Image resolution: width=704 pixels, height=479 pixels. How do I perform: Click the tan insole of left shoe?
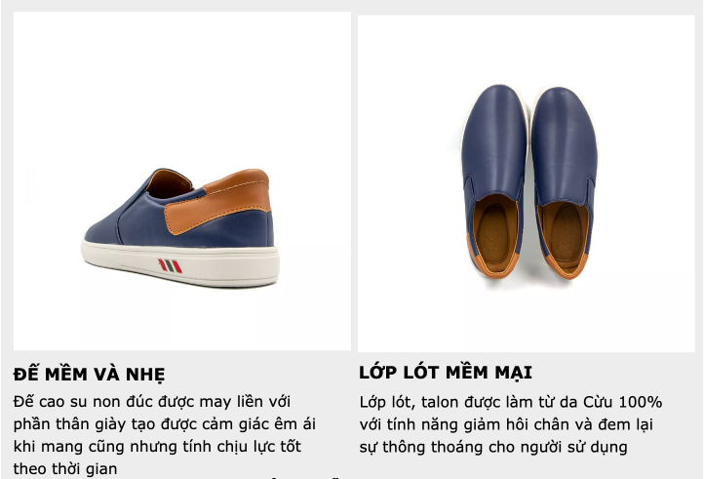coord(493,234)
